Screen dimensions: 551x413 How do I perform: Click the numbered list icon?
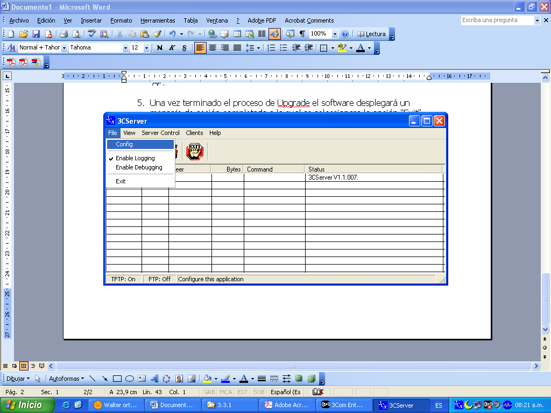[x=271, y=48]
